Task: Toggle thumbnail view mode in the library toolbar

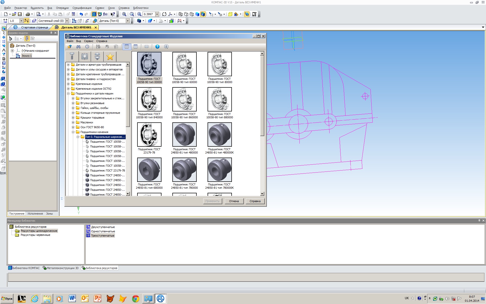Action: pos(127,47)
